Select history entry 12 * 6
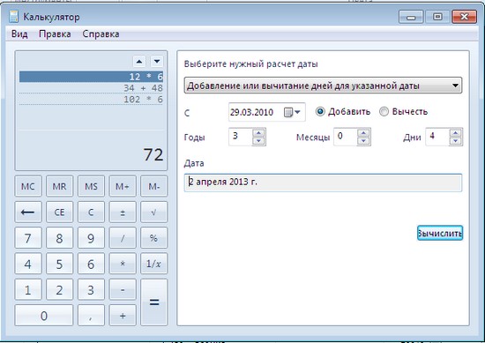This screenshot has height=343, width=485. click(91, 77)
